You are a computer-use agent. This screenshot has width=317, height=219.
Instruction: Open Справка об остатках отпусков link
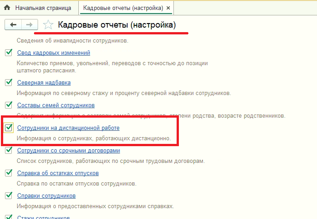(x=58, y=173)
